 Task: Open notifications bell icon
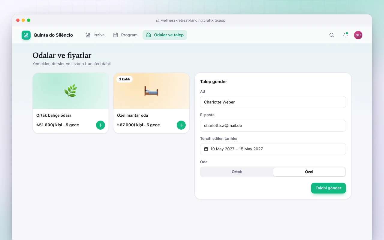(x=345, y=35)
